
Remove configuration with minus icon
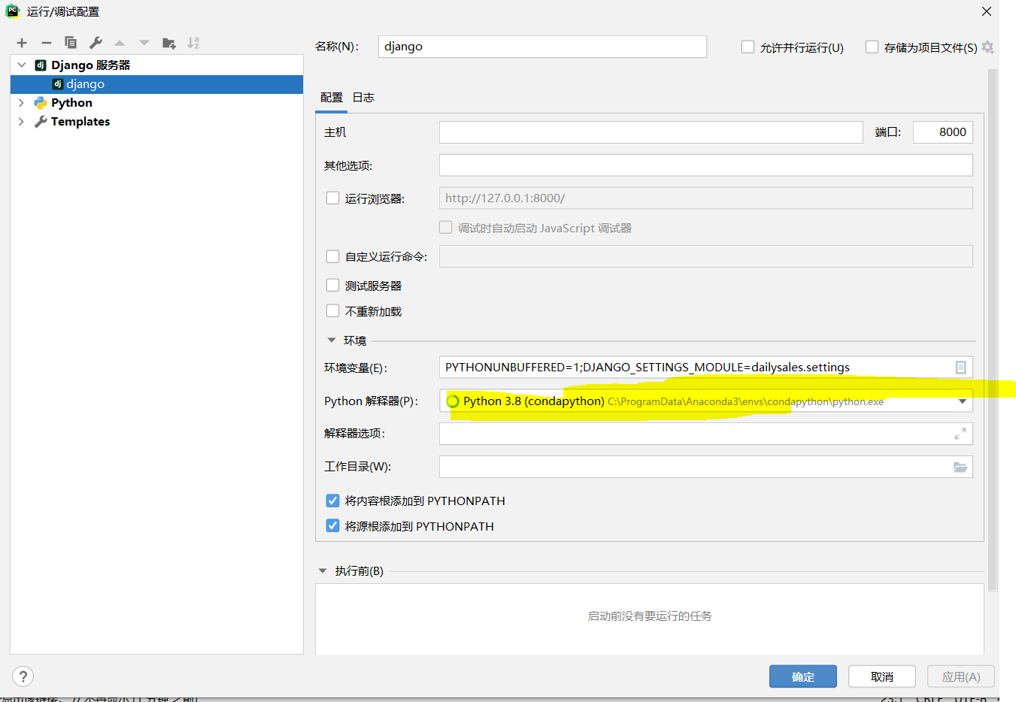pos(47,43)
